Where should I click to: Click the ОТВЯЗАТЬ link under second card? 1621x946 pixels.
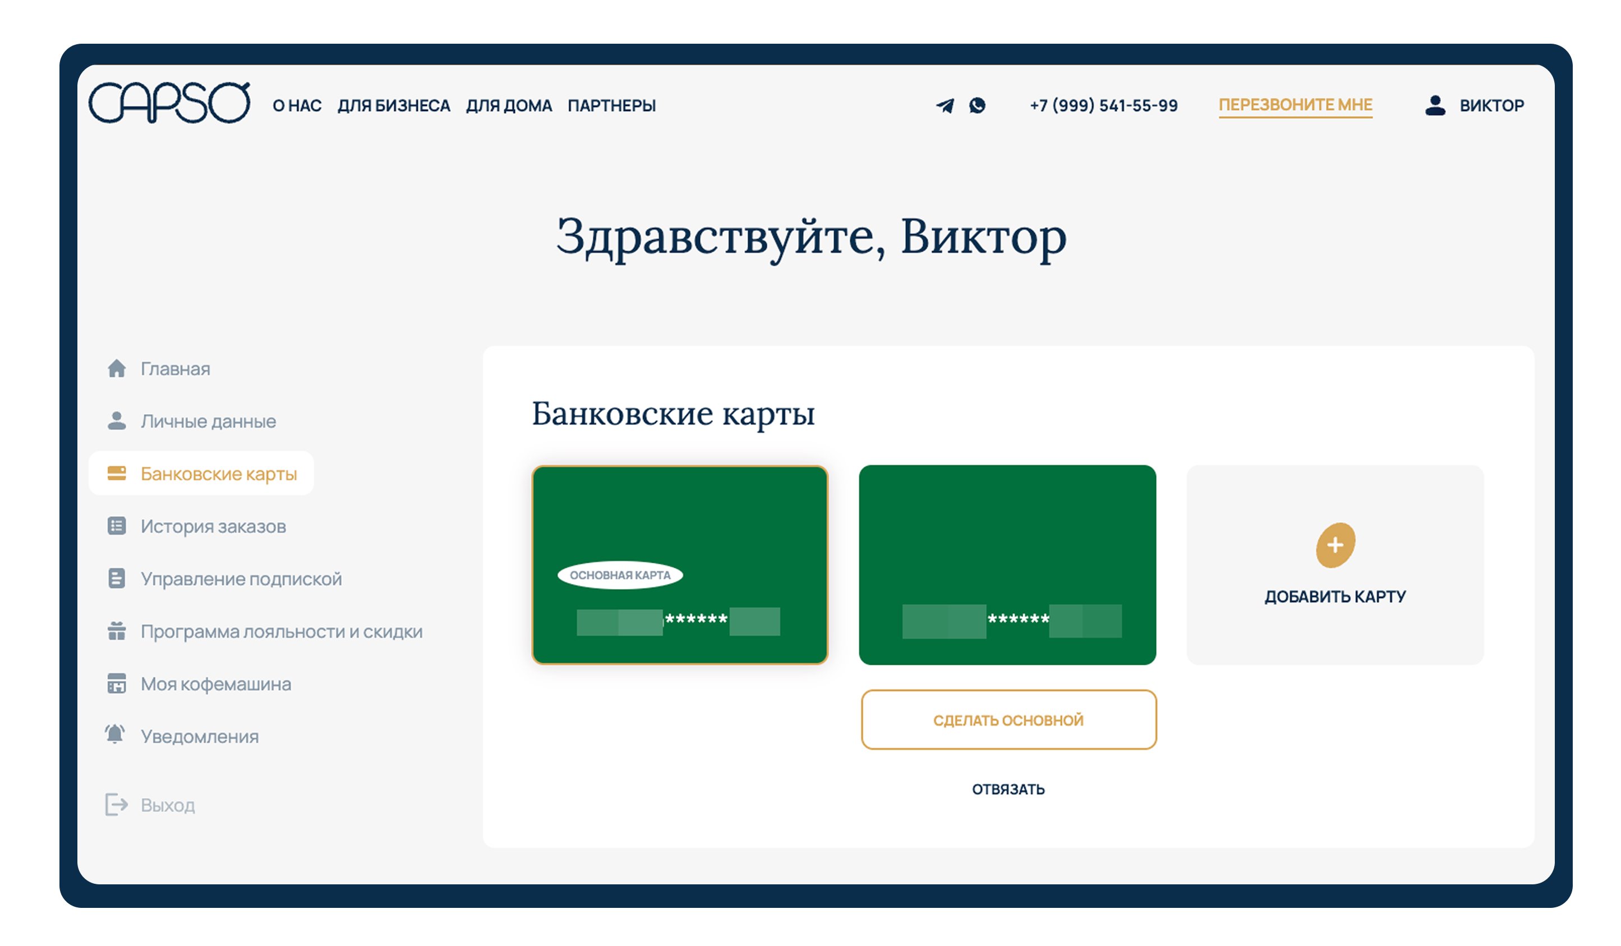(x=1008, y=789)
